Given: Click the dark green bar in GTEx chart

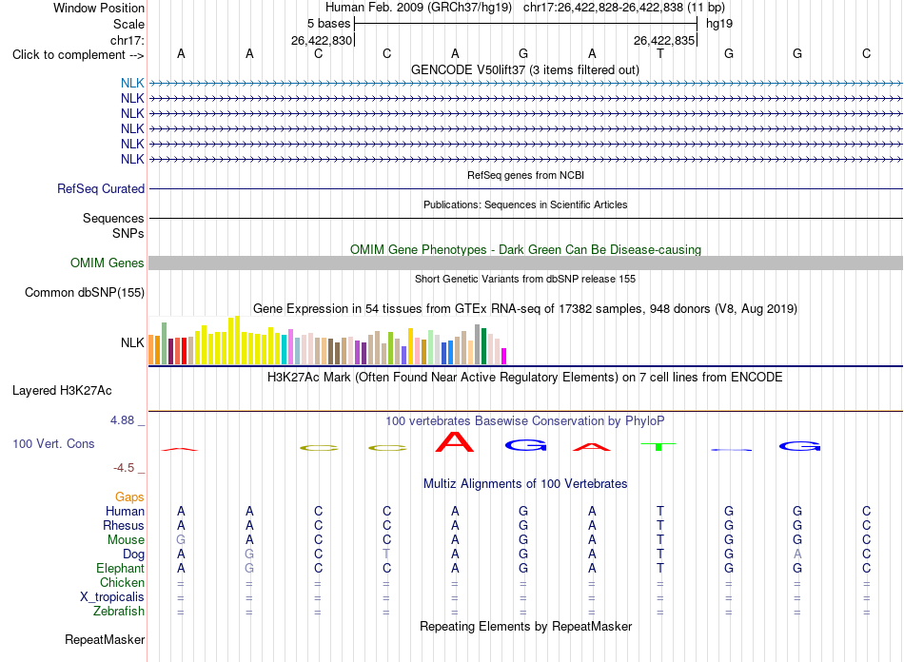Looking at the screenshot, I should pyautogui.click(x=483, y=345).
